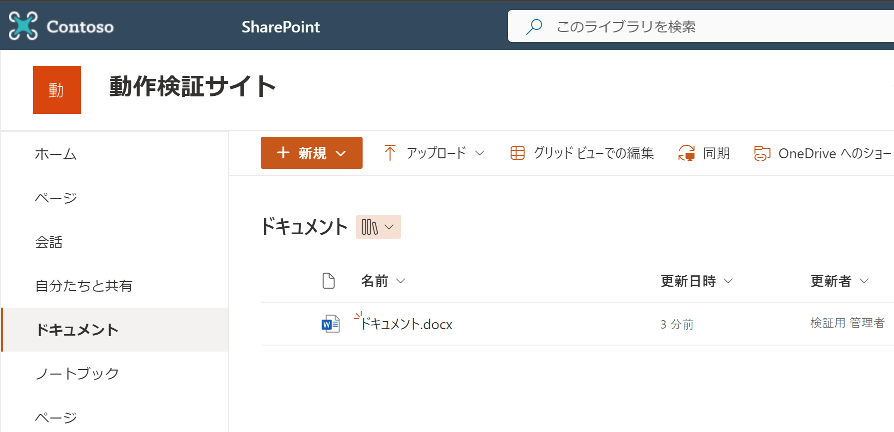Open the 動作検証サイト site title

click(192, 86)
